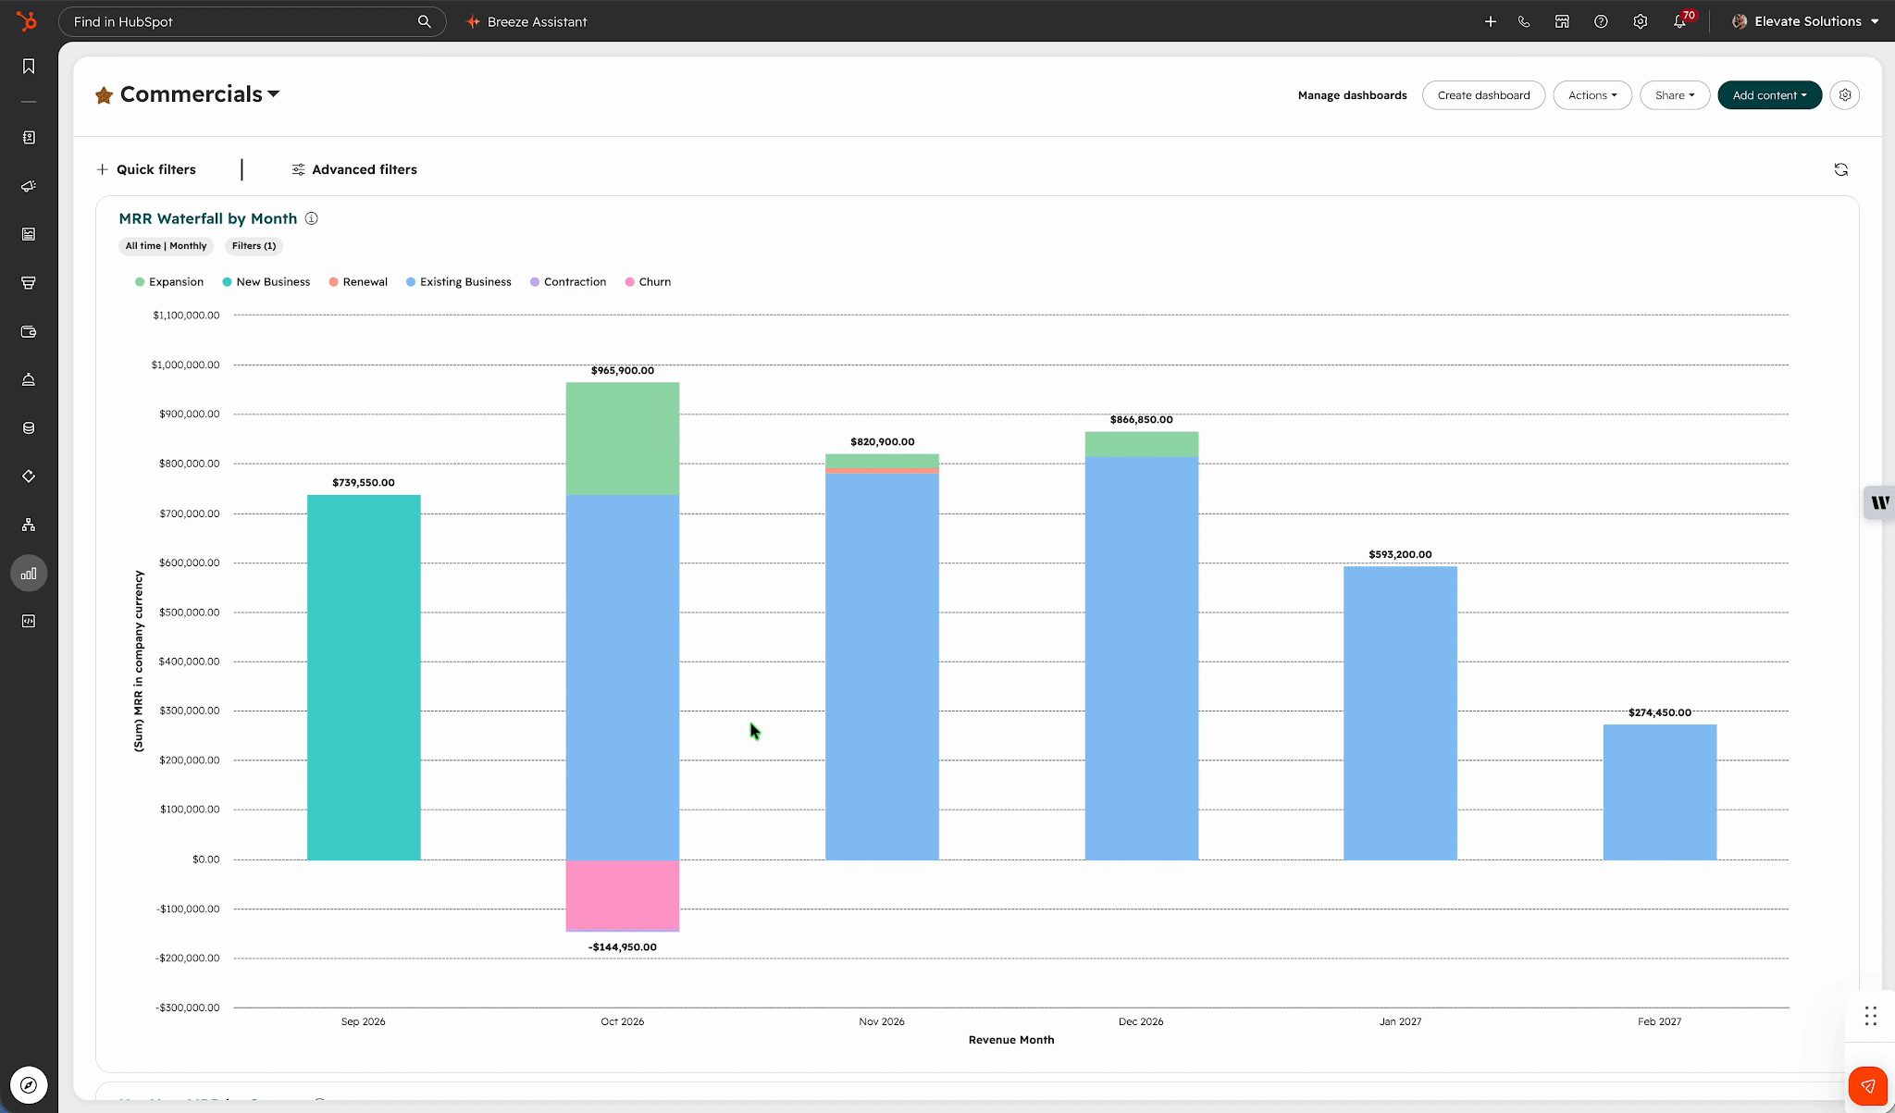The width and height of the screenshot is (1895, 1113).
Task: Open the dashboard settings gear beside Add content
Action: point(1845,95)
